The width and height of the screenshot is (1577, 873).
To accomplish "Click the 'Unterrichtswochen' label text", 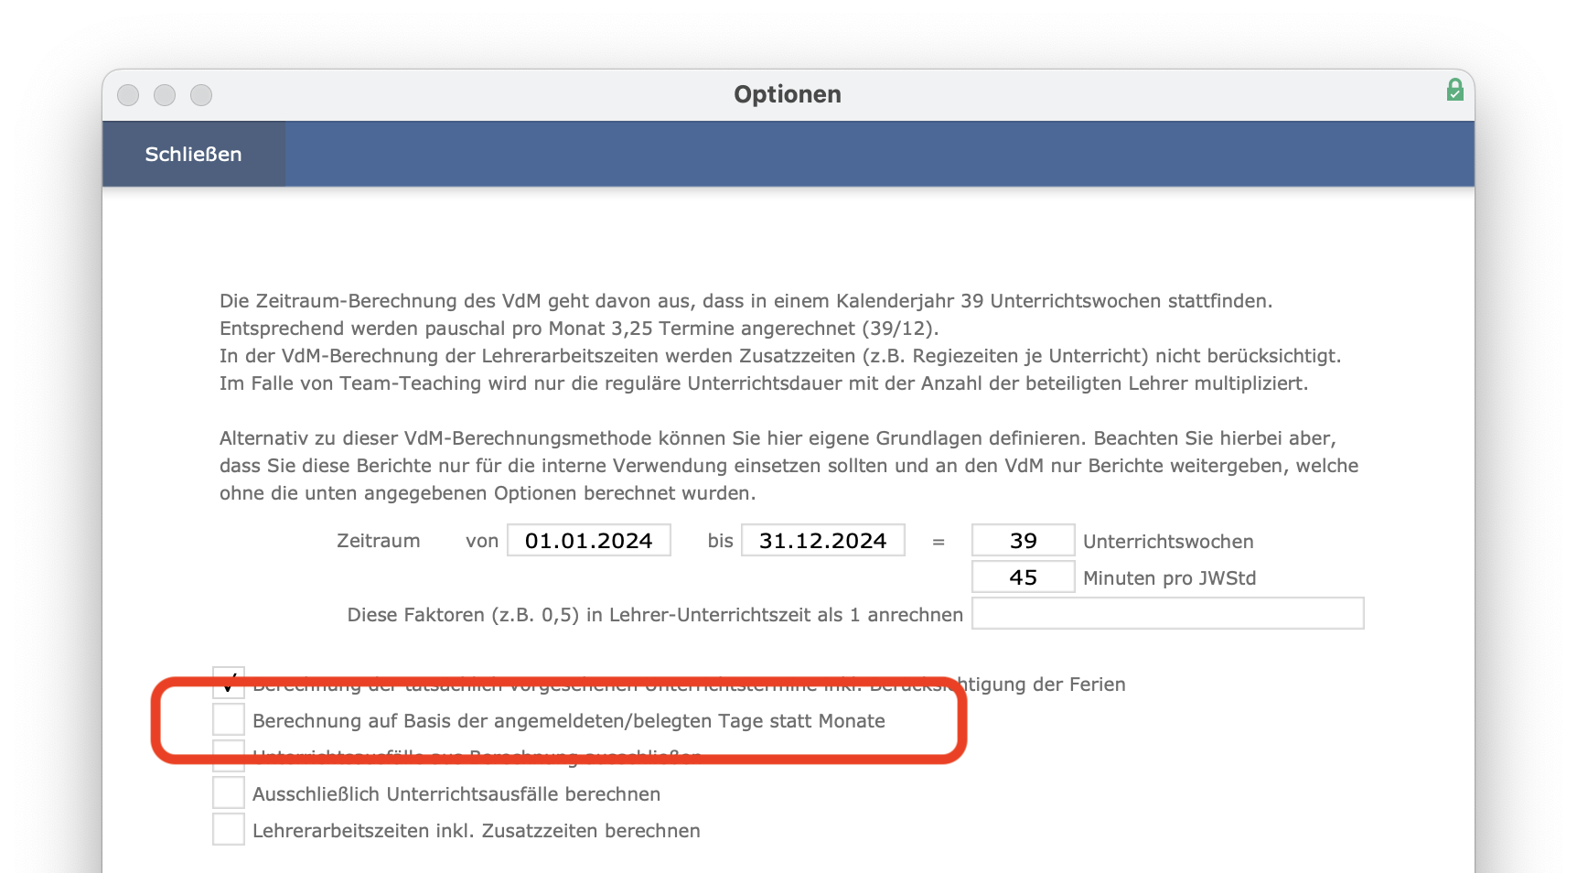I will tap(1168, 542).
